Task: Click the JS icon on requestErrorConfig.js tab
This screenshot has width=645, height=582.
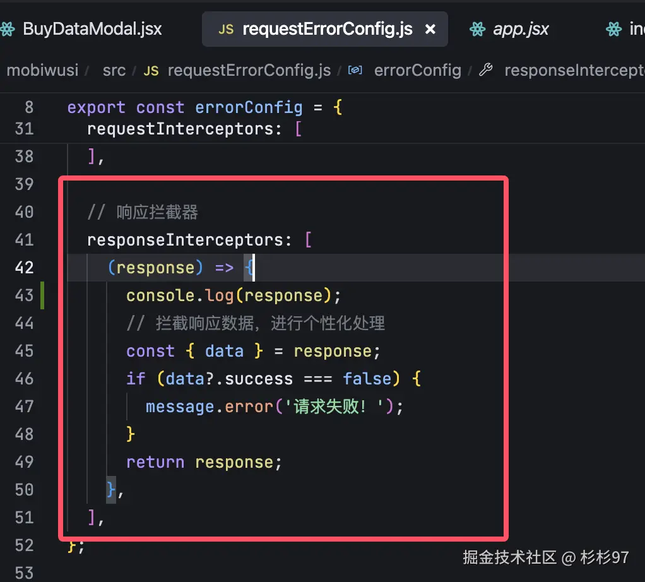Action: click(225, 29)
